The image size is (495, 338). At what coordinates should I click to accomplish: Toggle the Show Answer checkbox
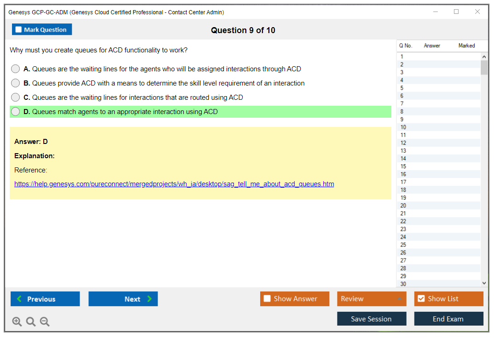(267, 299)
